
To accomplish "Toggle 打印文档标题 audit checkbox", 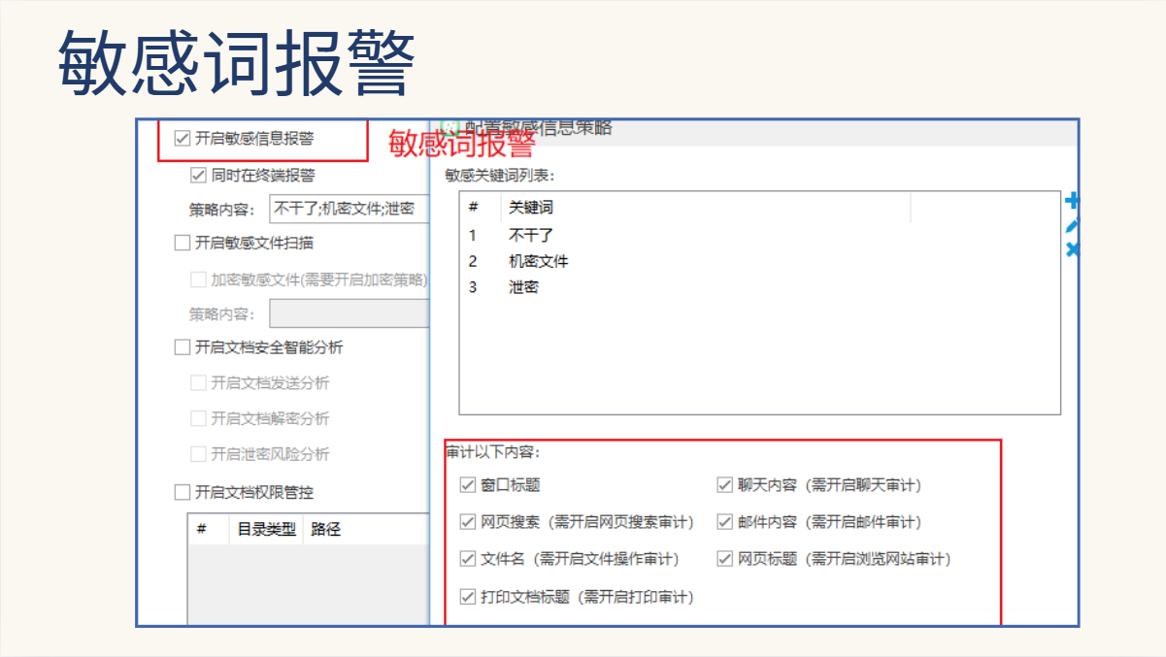I will coord(468,597).
